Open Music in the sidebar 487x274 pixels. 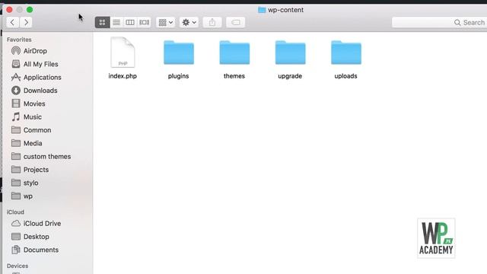point(27,116)
